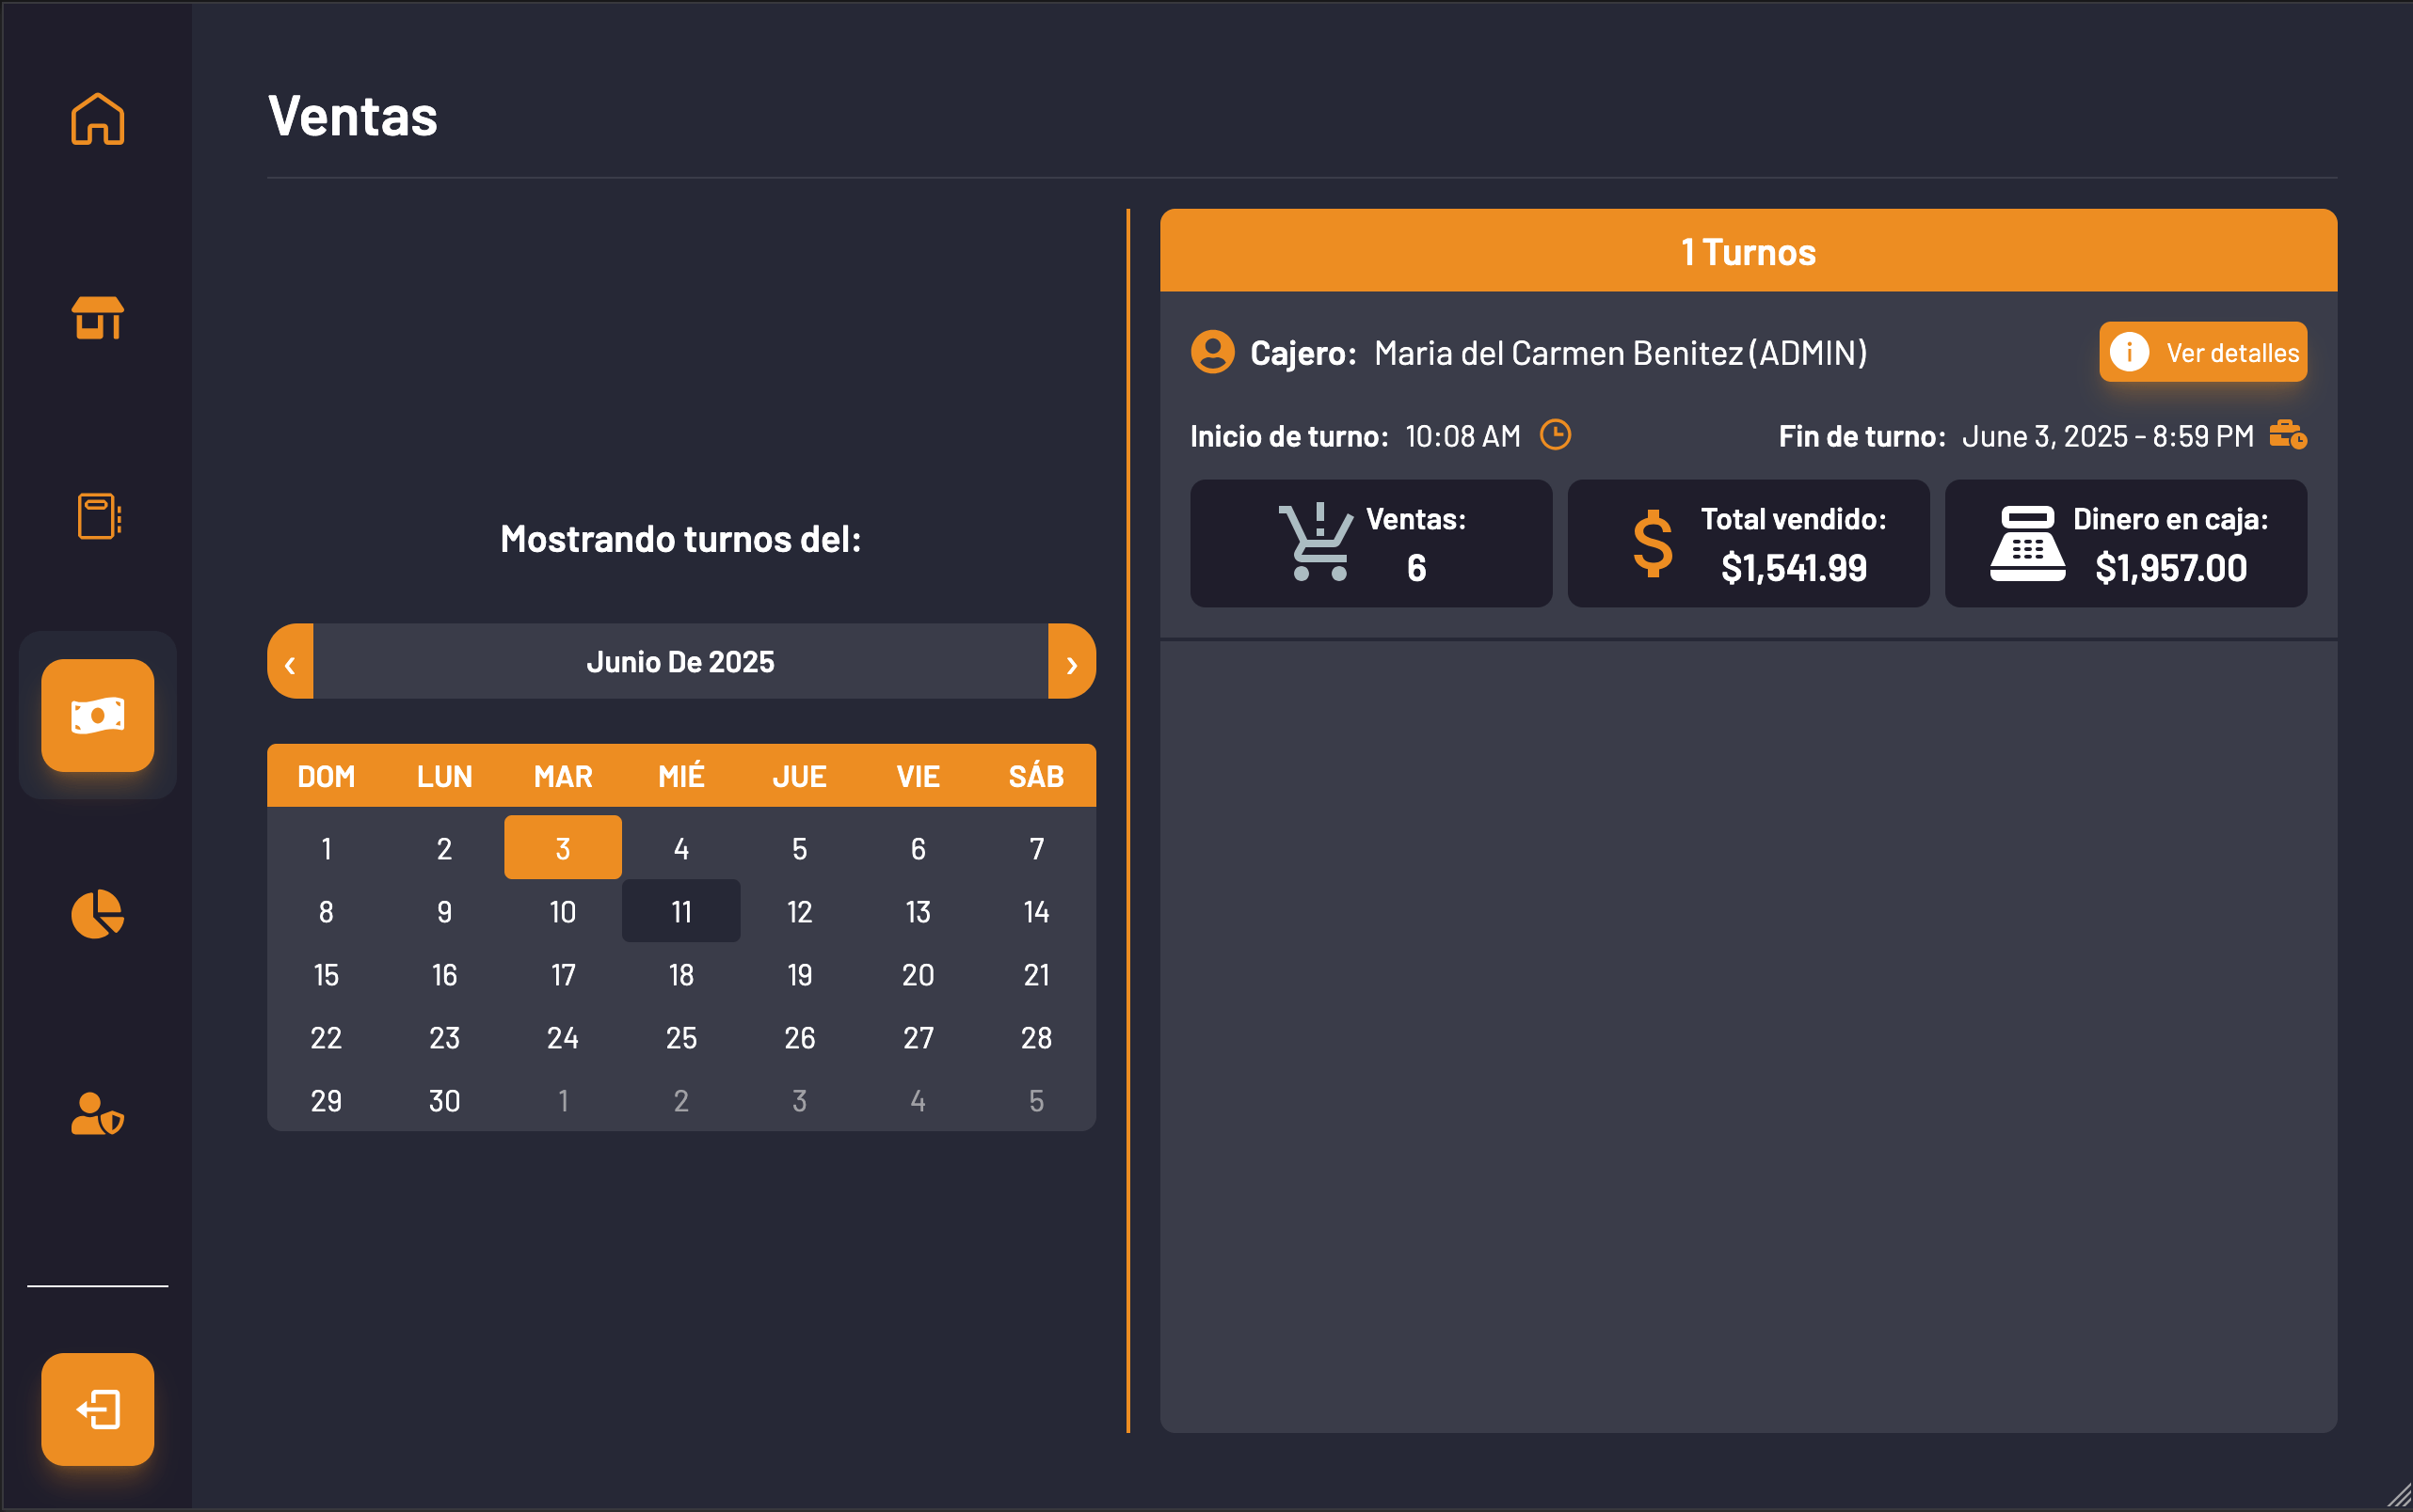Click the briefcase icon next to Fin de turno
2413x1512 pixels.
2291,435
